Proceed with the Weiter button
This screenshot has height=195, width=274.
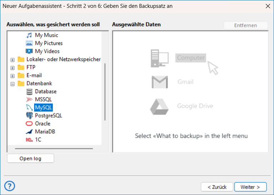click(x=250, y=187)
